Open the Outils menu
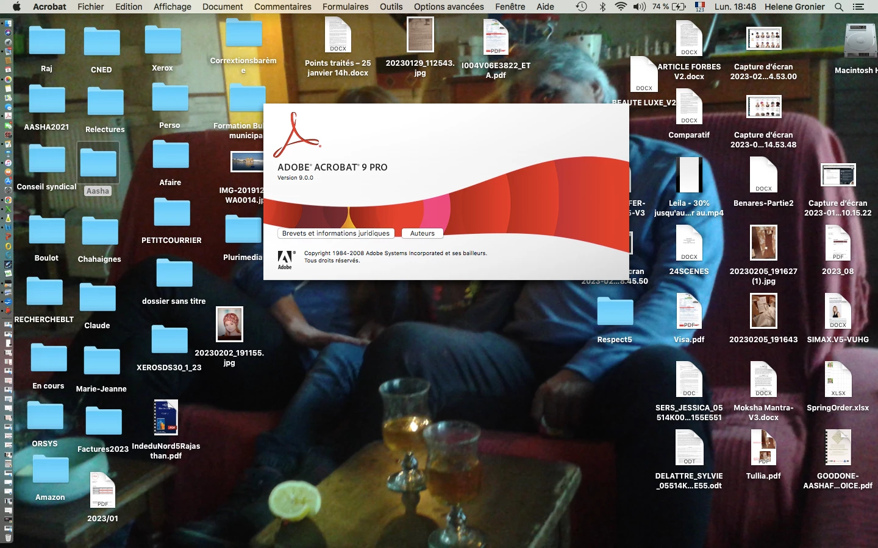Viewport: 878px width, 548px height. point(391,7)
